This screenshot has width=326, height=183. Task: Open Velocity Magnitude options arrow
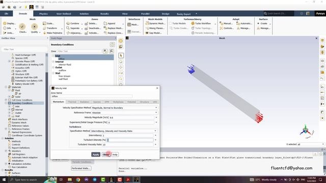[x=156, y=117]
